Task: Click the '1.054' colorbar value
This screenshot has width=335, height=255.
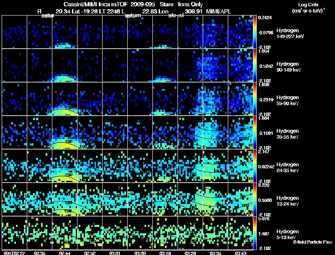Action: 264,51
